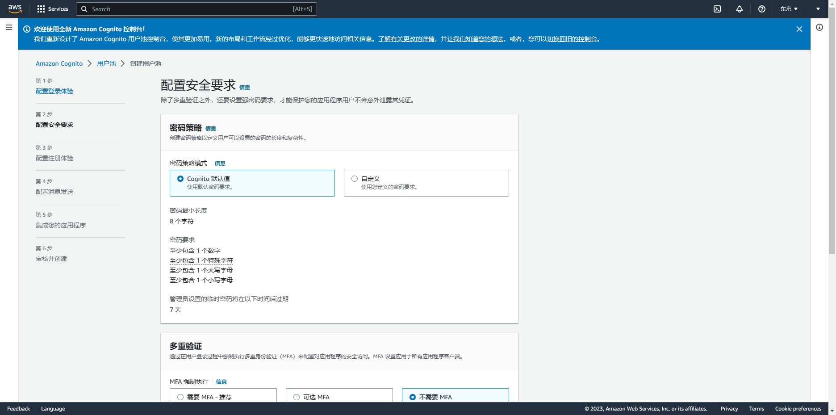
Task: Choose the 可选 MFA radio option
Action: [x=297, y=397]
